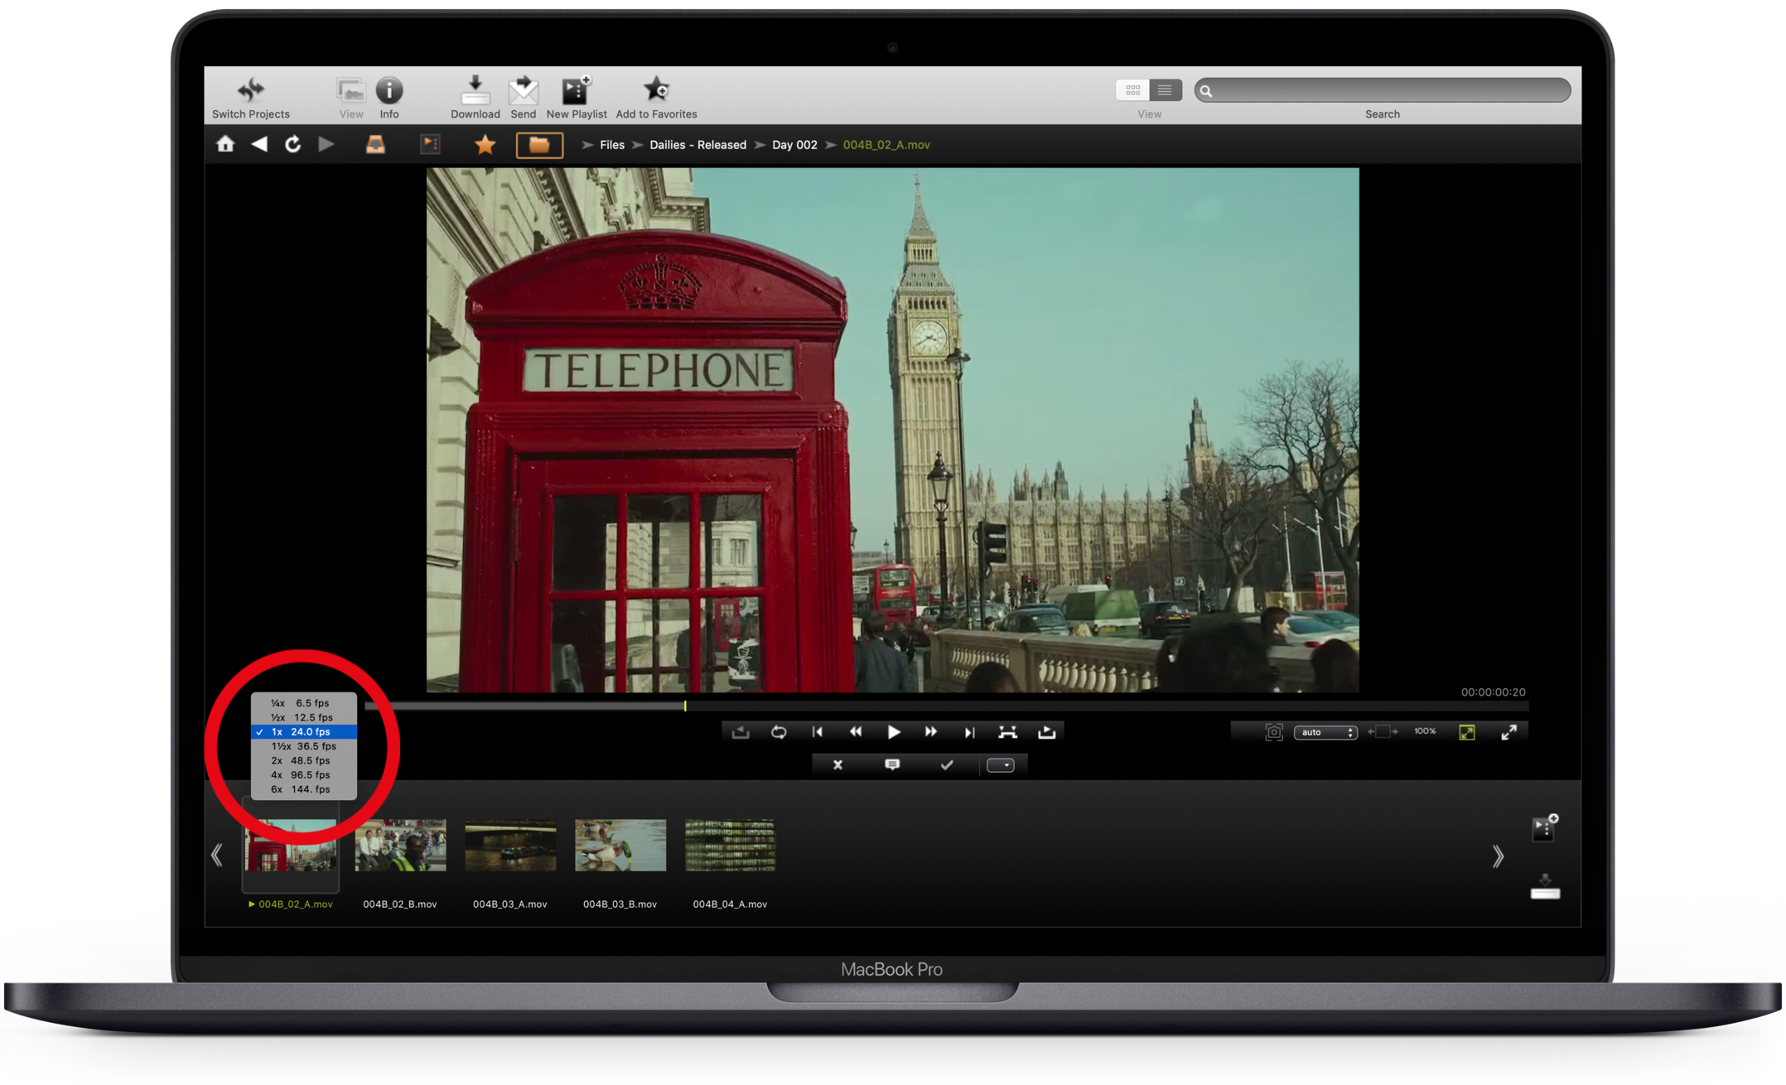
Task: Open the dropdown next to the checkmark
Action: click(1001, 765)
